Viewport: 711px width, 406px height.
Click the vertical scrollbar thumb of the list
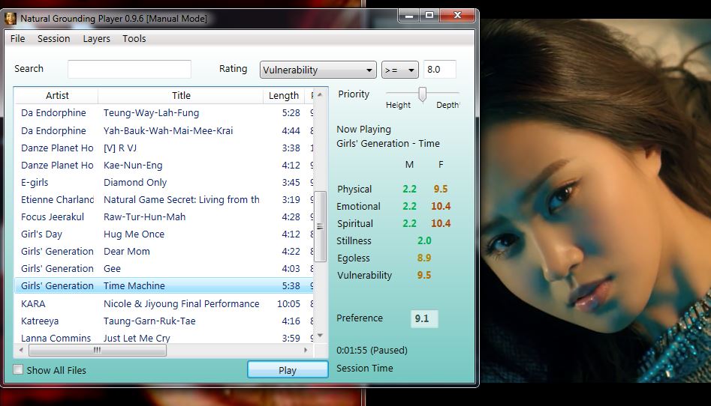click(320, 226)
